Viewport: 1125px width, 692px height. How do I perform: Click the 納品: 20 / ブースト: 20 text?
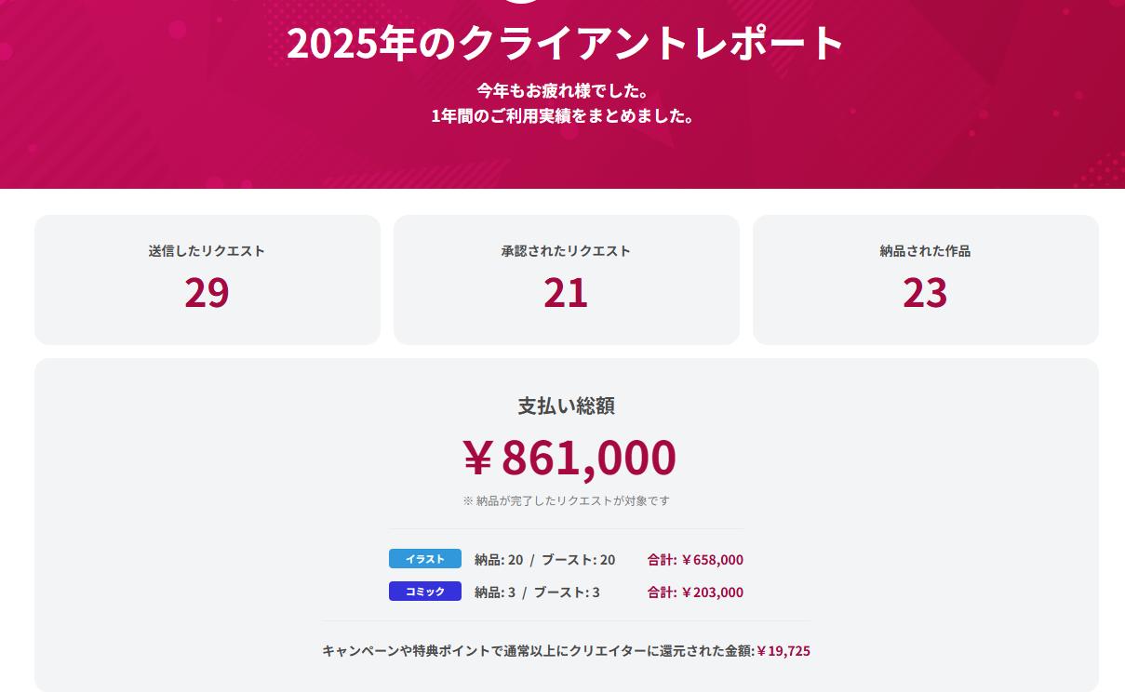click(x=544, y=560)
